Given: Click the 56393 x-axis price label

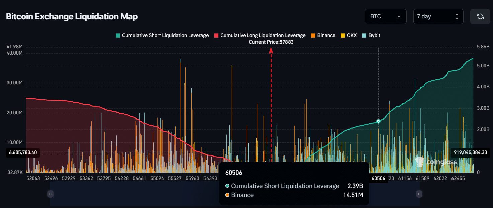Looking at the screenshot, I should 210,179.
